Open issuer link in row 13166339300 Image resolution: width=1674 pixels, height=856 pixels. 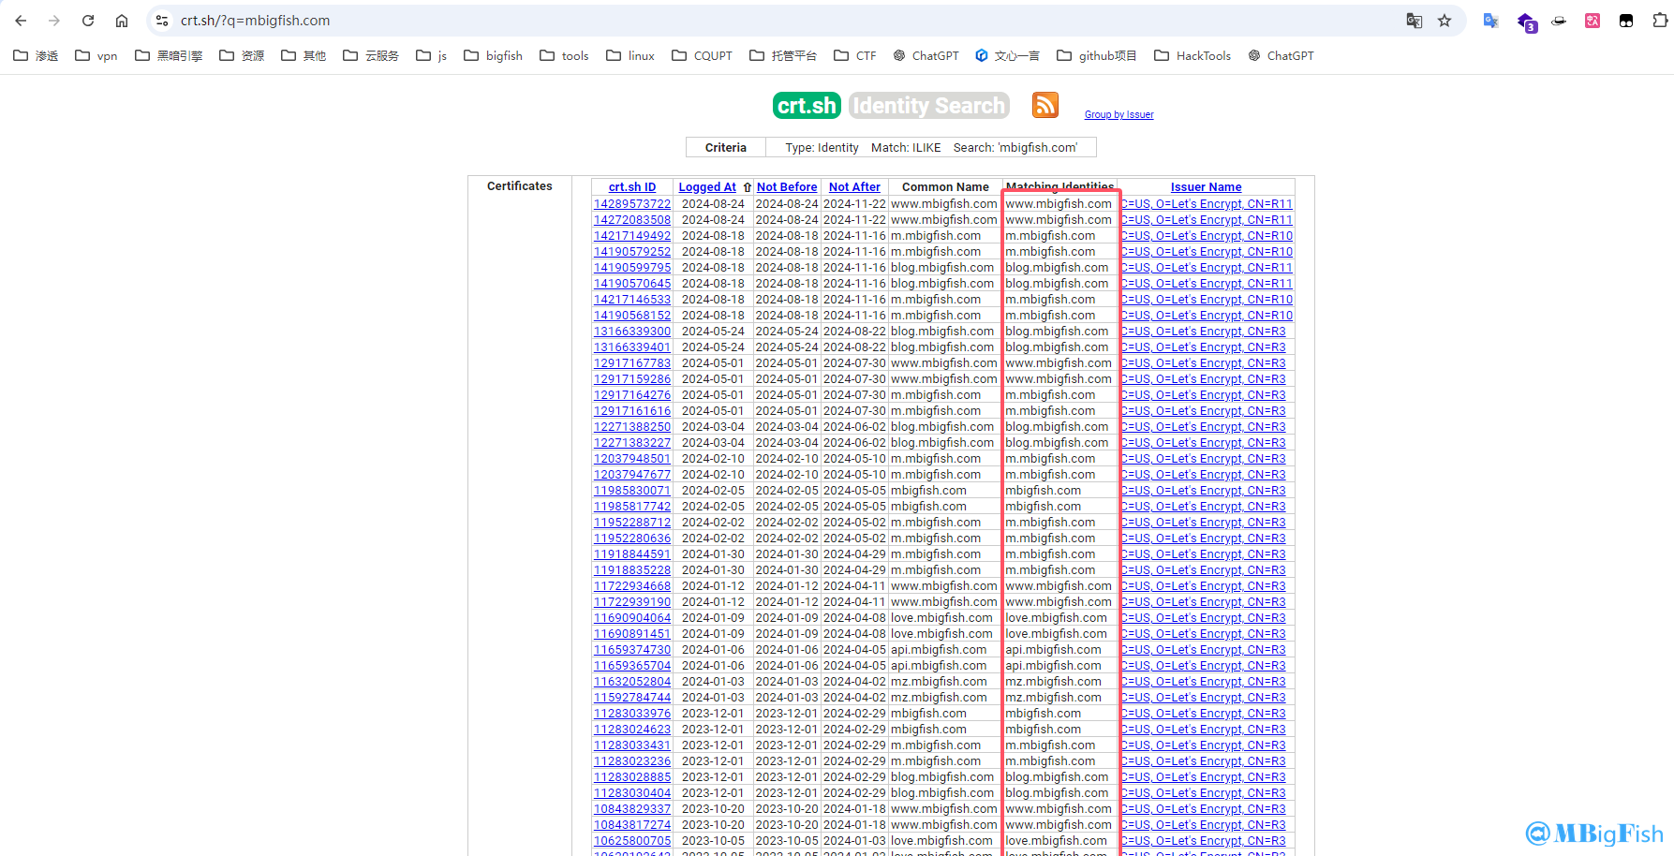tap(1203, 332)
